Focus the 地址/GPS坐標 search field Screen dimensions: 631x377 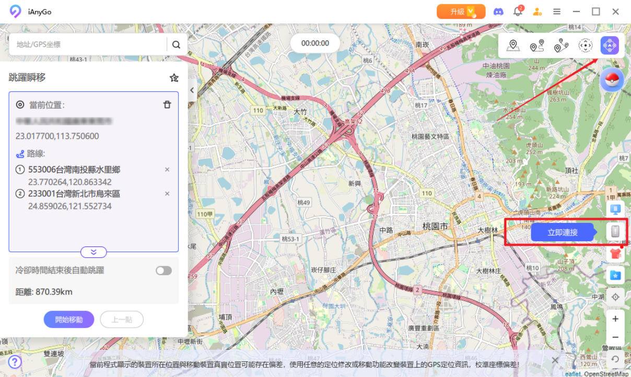click(x=88, y=45)
